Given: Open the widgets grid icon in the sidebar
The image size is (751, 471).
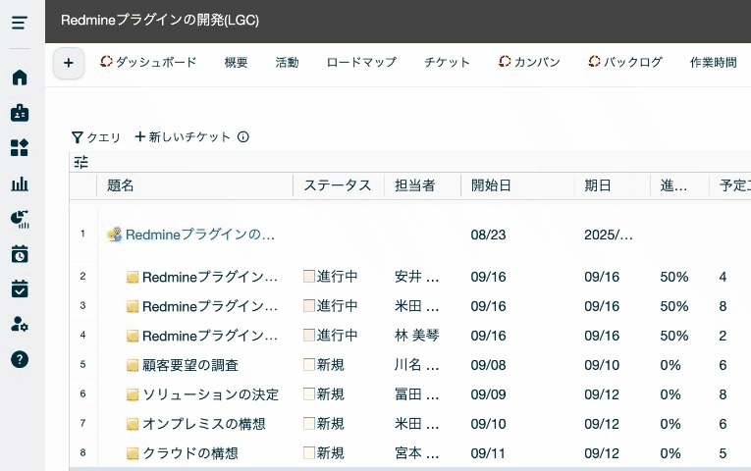Looking at the screenshot, I should pyautogui.click(x=20, y=148).
